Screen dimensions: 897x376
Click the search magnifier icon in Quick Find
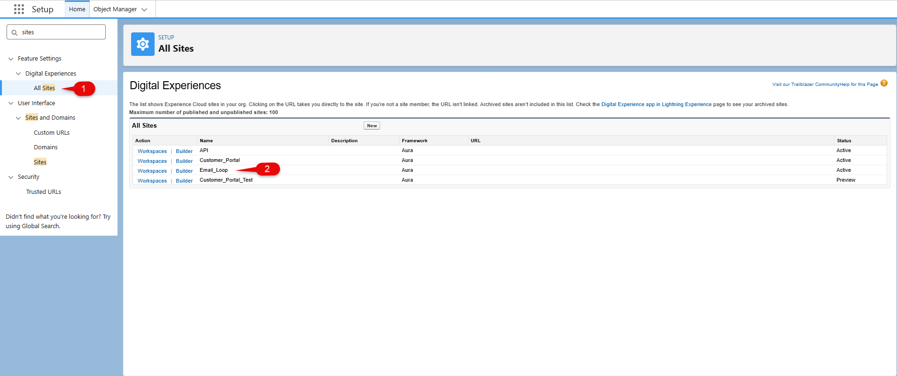tap(15, 32)
